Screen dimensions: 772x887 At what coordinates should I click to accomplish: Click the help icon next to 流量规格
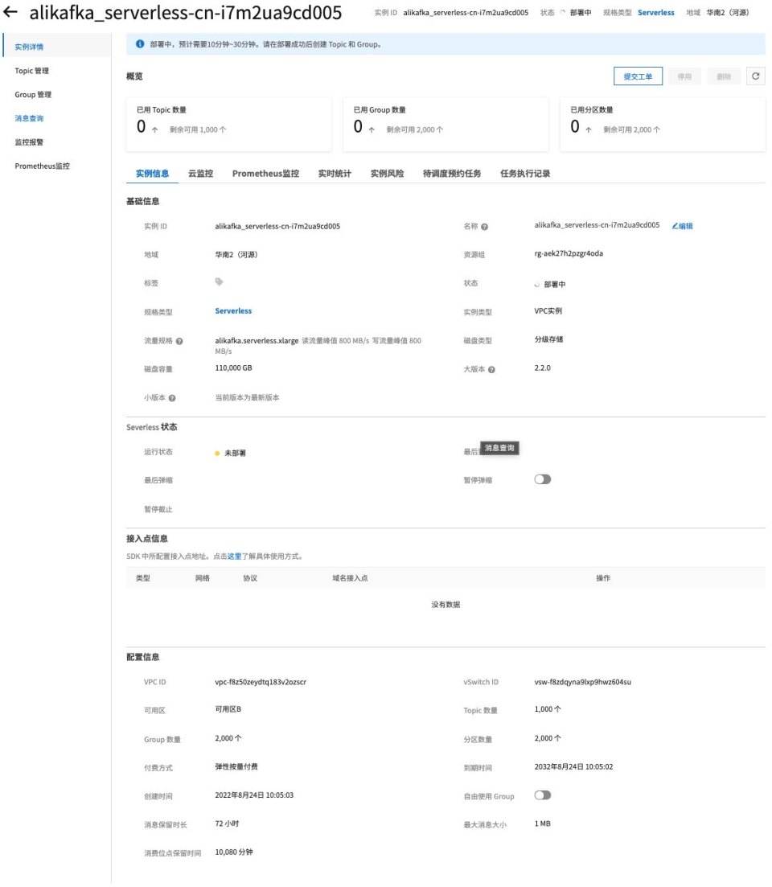coord(179,342)
